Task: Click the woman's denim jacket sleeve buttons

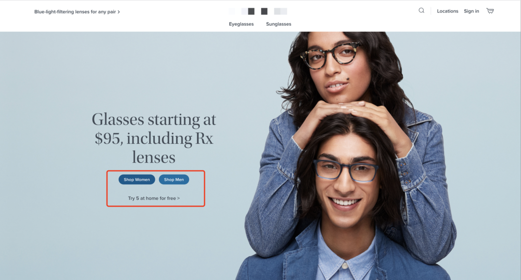Action: pyautogui.click(x=405, y=174)
